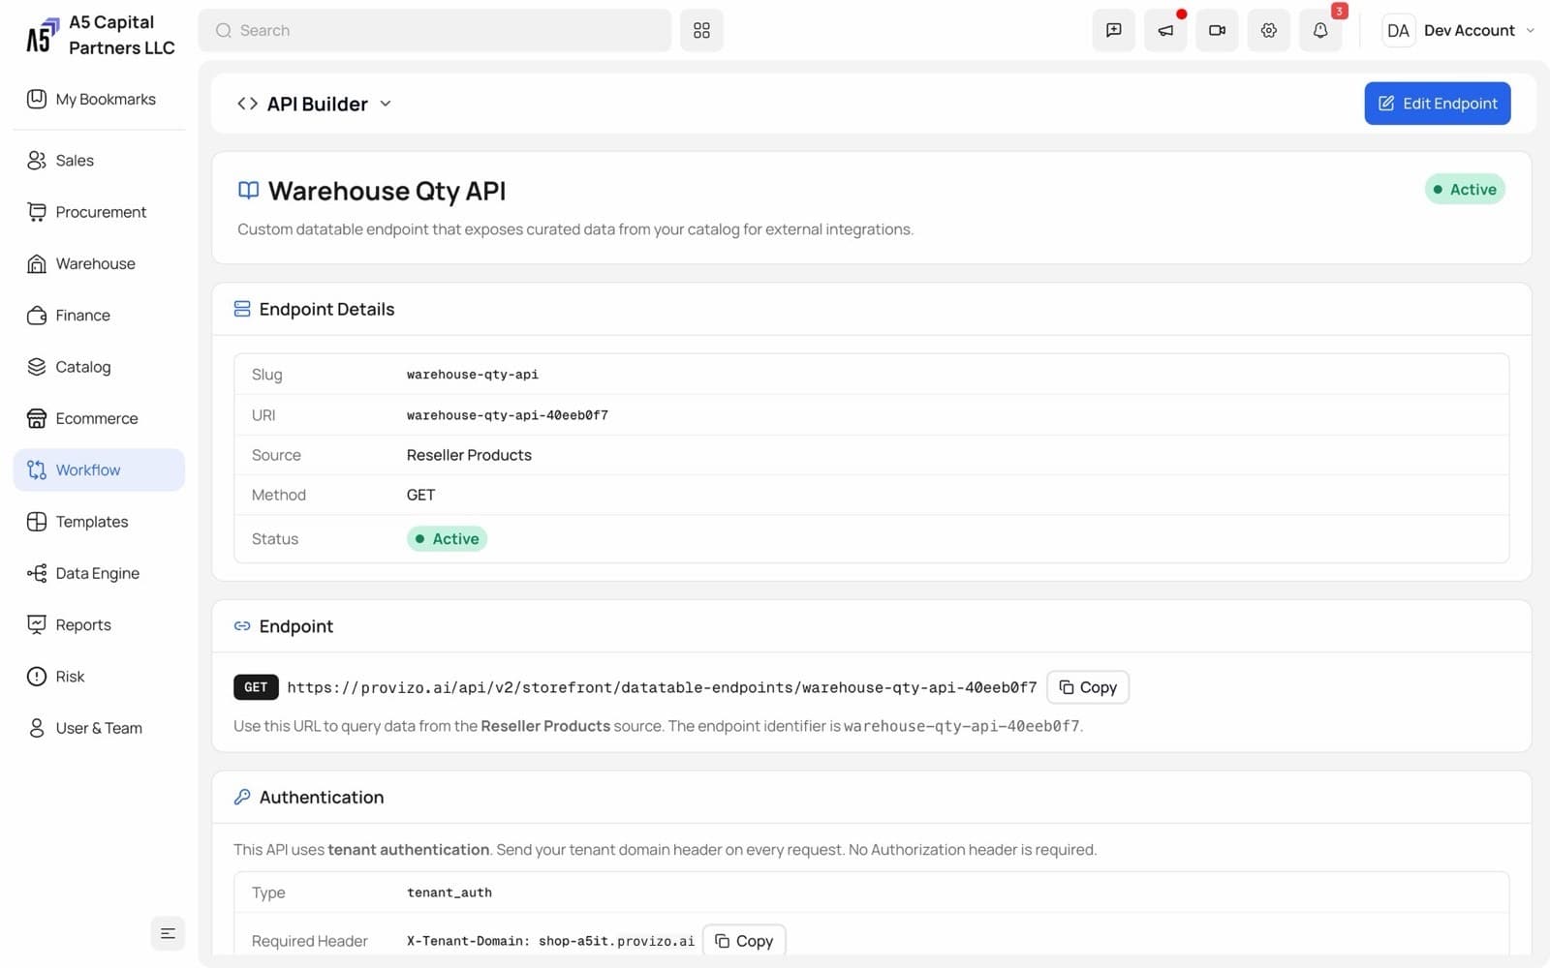The height and width of the screenshot is (968, 1550).
Task: Open notifications bell with badge 3
Action: pyautogui.click(x=1320, y=30)
